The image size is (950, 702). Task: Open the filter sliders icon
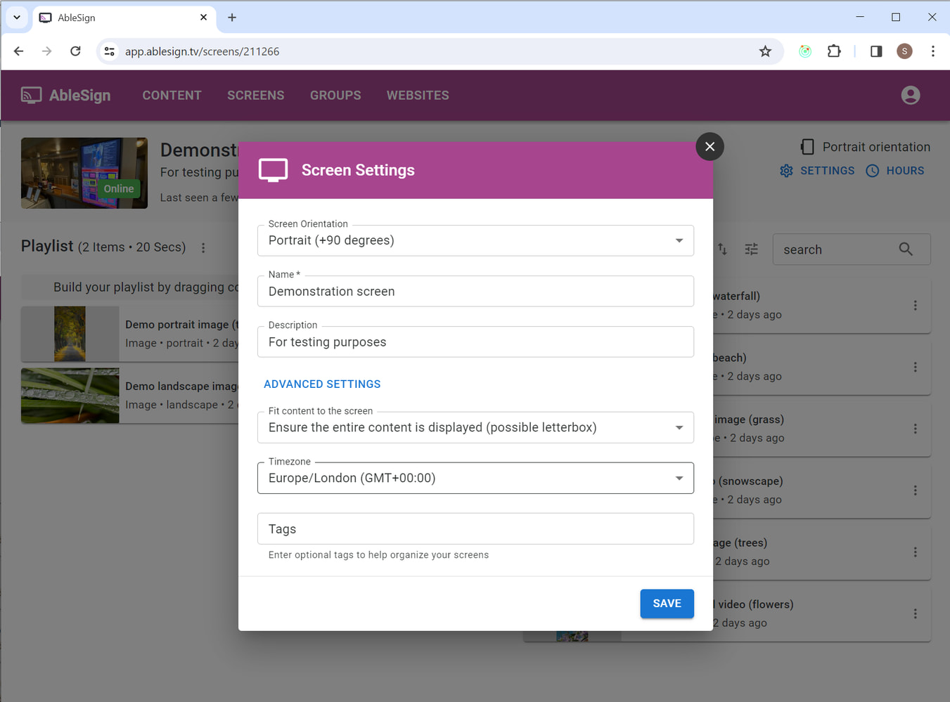coord(751,249)
